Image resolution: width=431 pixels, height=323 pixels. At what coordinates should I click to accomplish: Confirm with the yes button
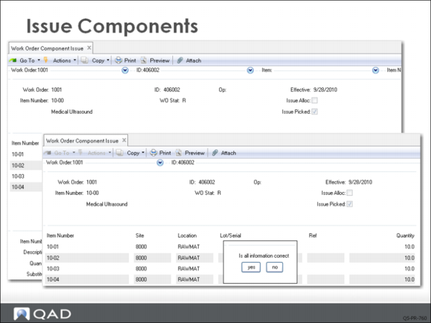[x=251, y=267]
